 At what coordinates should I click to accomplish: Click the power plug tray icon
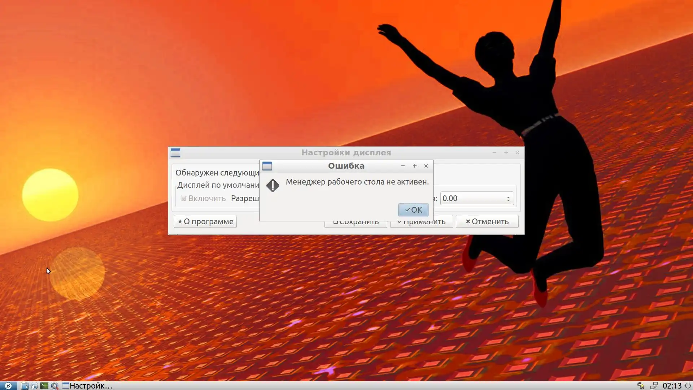(641, 386)
